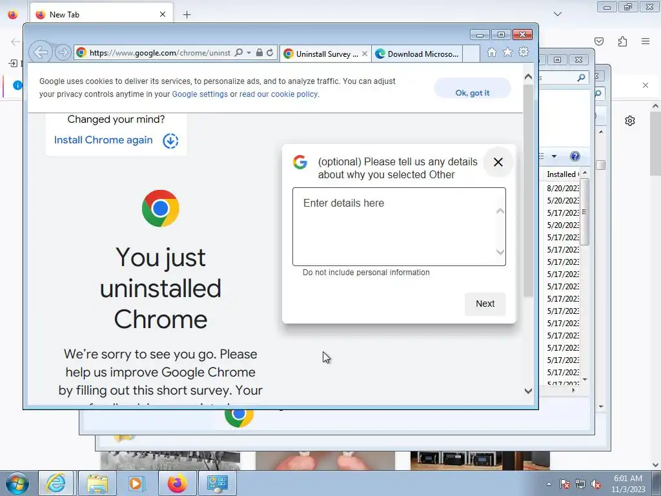This screenshot has width=661, height=496.
Task: Open the Windows Start menu orb
Action: [17, 483]
